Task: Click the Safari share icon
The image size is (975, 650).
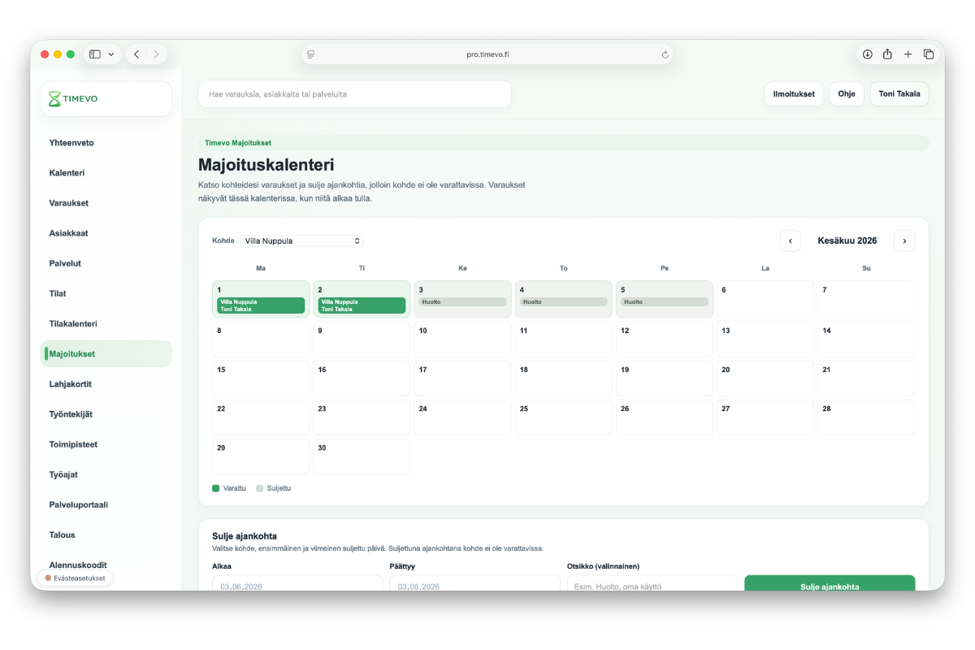Action: pyautogui.click(x=887, y=54)
